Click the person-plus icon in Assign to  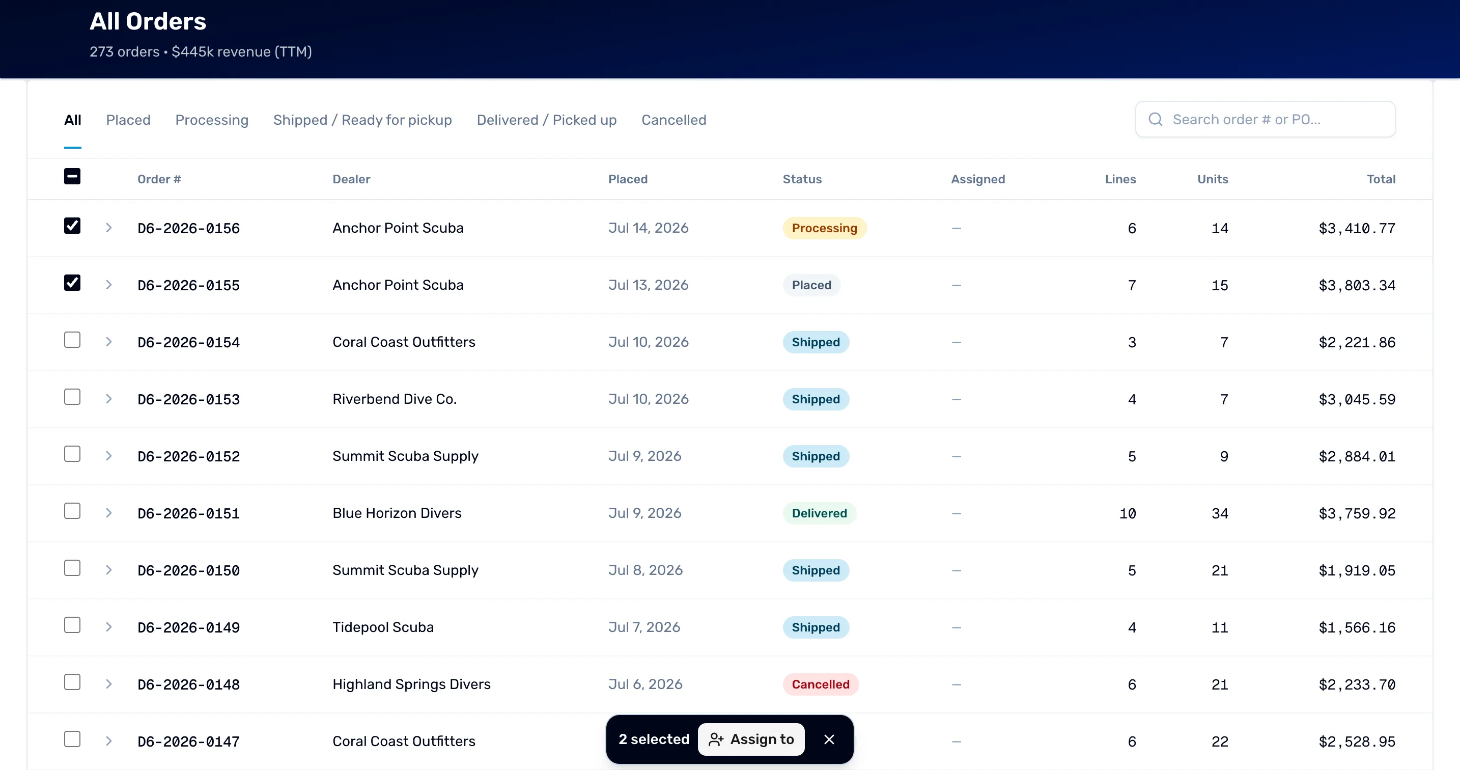click(x=716, y=739)
